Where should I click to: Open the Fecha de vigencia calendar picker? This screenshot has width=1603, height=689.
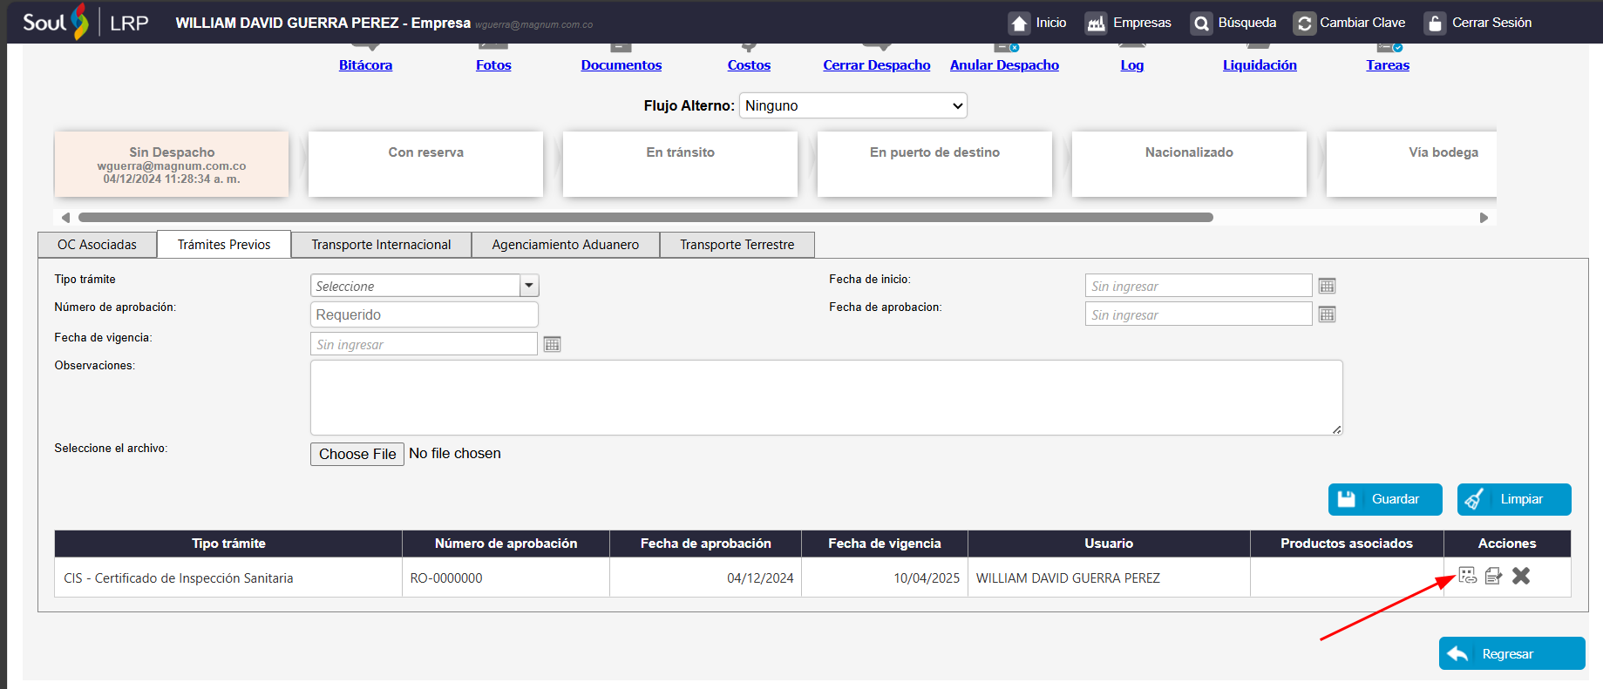click(x=552, y=344)
